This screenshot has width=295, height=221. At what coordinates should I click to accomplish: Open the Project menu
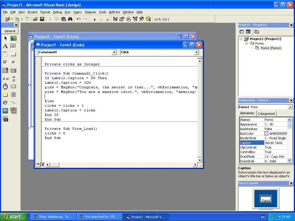tap(33, 12)
